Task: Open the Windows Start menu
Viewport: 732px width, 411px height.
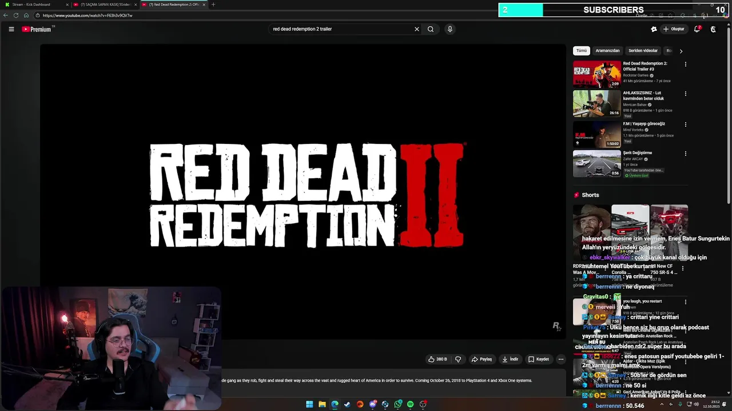Action: (309, 404)
